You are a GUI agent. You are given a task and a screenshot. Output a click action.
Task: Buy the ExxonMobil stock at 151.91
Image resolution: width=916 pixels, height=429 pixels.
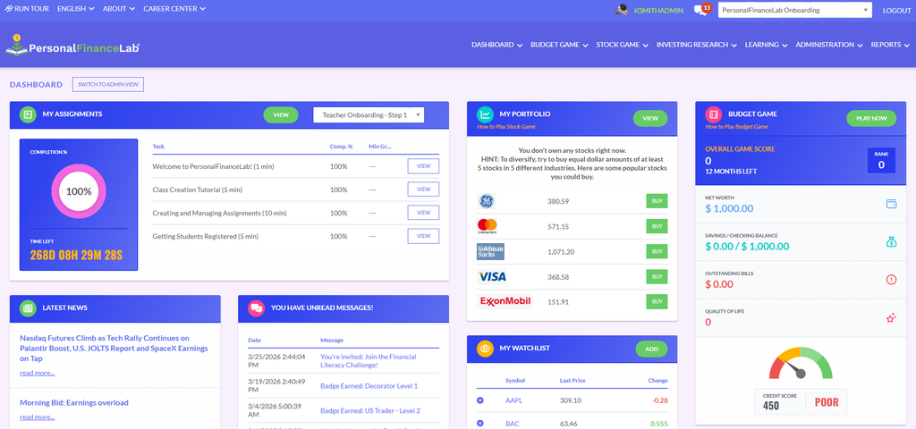[657, 302]
